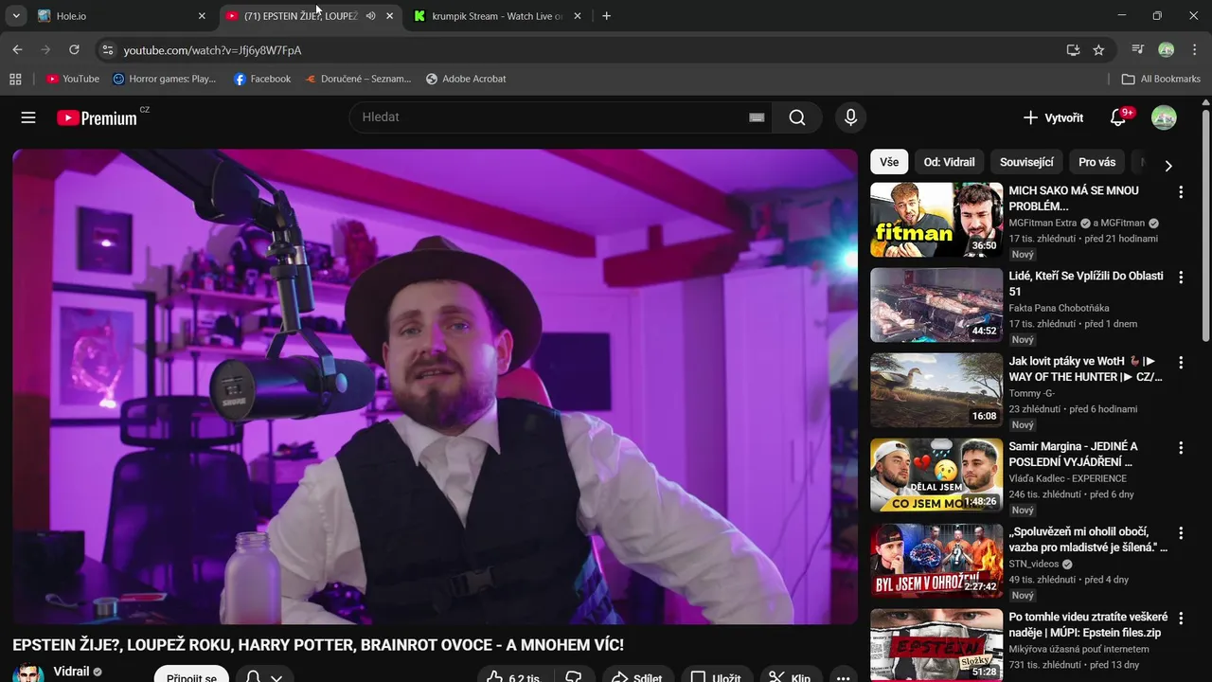Select the Od: Vidrail filter chip
Viewport: 1212px width, 682px height.
pos(950,162)
